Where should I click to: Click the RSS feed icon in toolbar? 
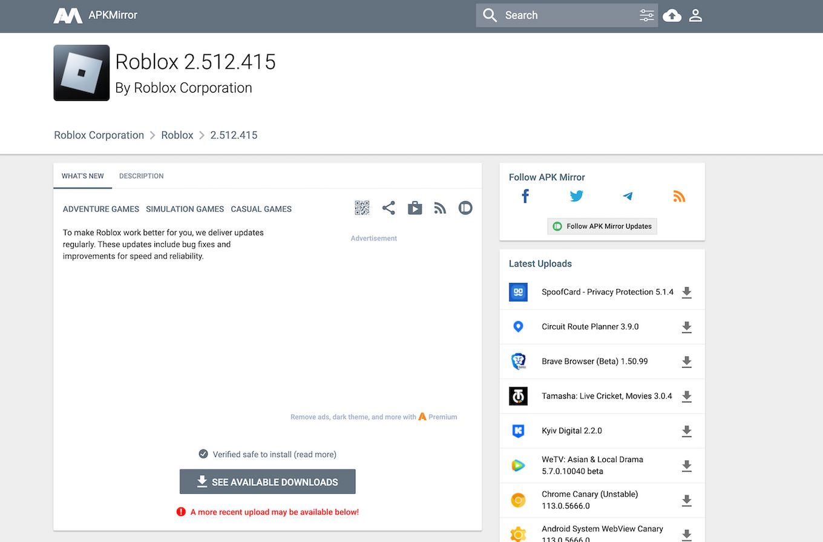(x=440, y=208)
